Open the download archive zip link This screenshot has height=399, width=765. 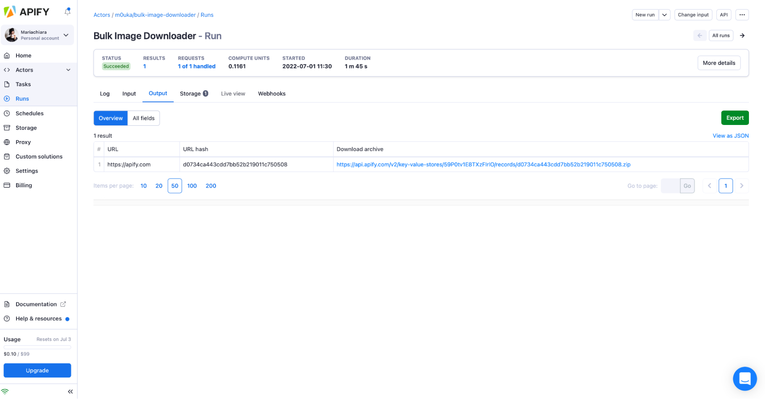coord(483,165)
